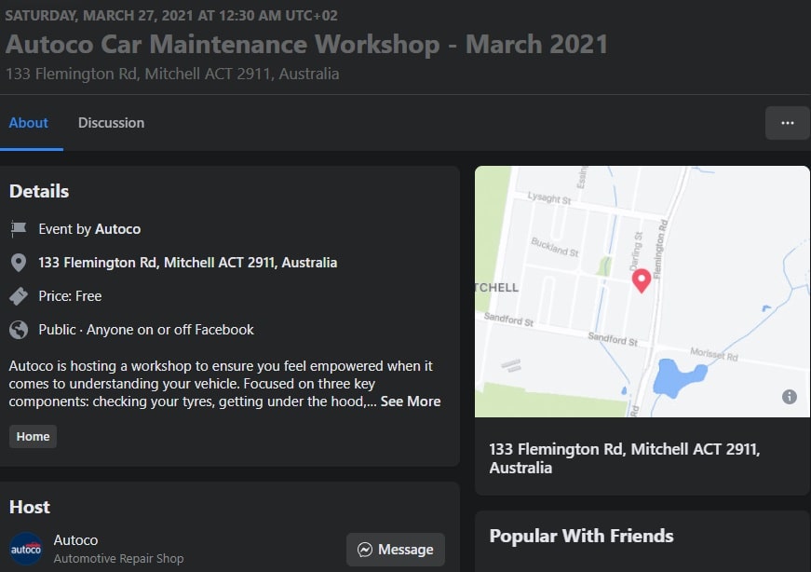Image resolution: width=811 pixels, height=572 pixels.
Task: Open the Autoco host profile link
Action: (75, 540)
